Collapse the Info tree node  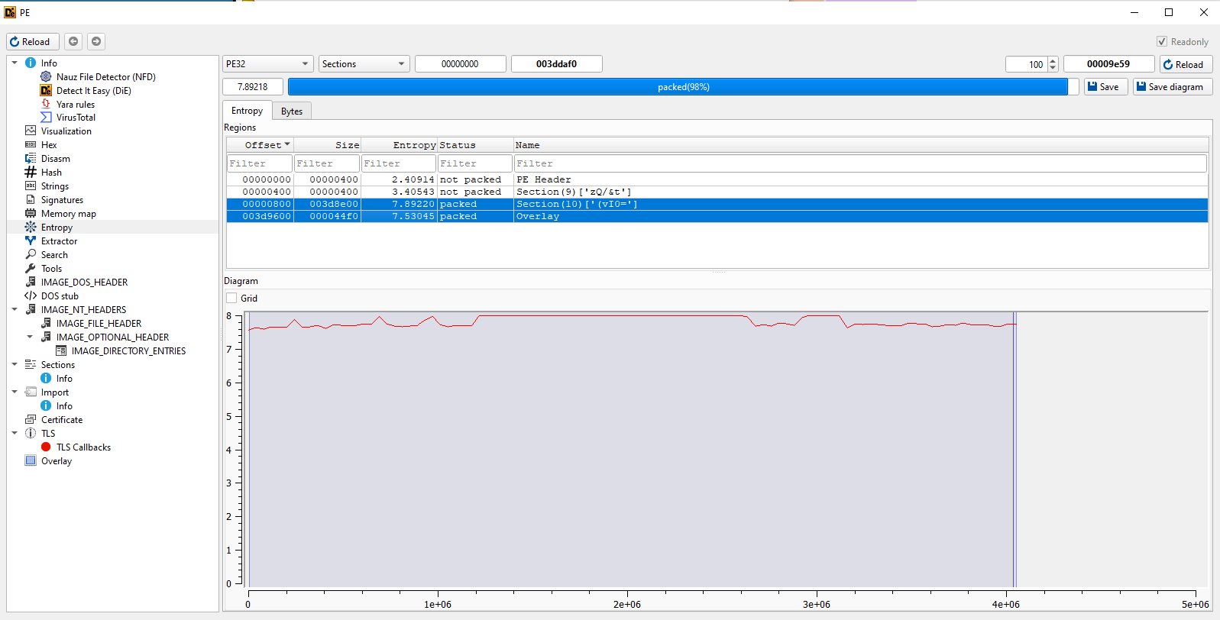tap(15, 63)
